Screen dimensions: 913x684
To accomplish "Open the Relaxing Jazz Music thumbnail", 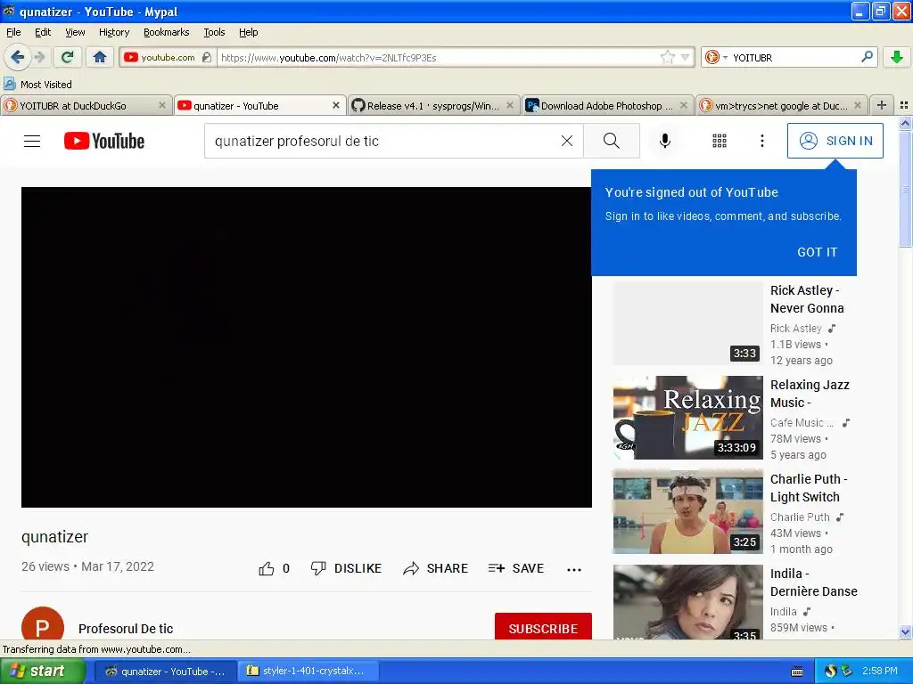I will [687, 418].
